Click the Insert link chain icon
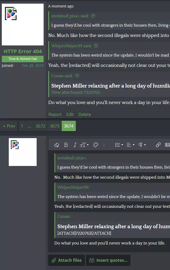The width and height of the screenshot is (170, 270). 158,145
